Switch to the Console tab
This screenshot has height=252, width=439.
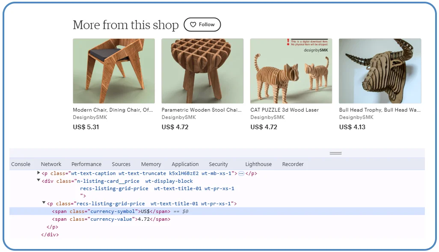click(21, 164)
